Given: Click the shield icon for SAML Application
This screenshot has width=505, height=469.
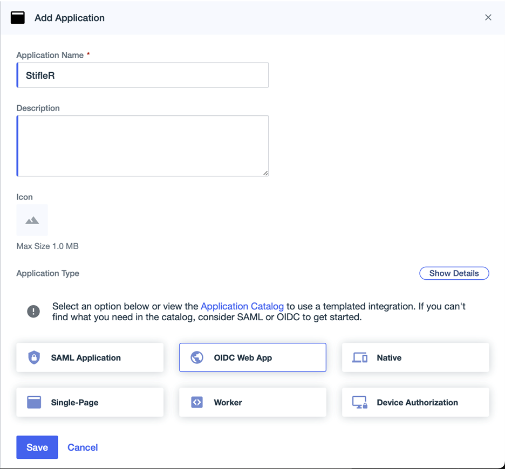Looking at the screenshot, I should coord(34,357).
